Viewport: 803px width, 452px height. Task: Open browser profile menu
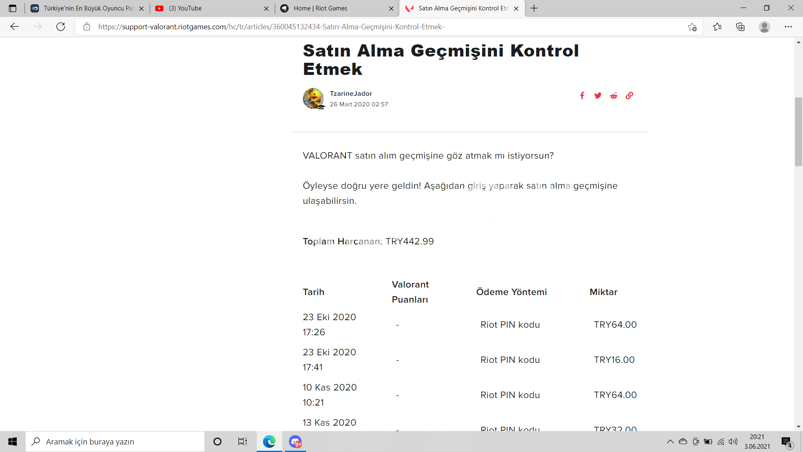pos(765,27)
